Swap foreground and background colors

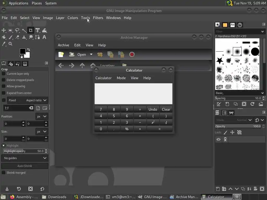(x=28, y=50)
